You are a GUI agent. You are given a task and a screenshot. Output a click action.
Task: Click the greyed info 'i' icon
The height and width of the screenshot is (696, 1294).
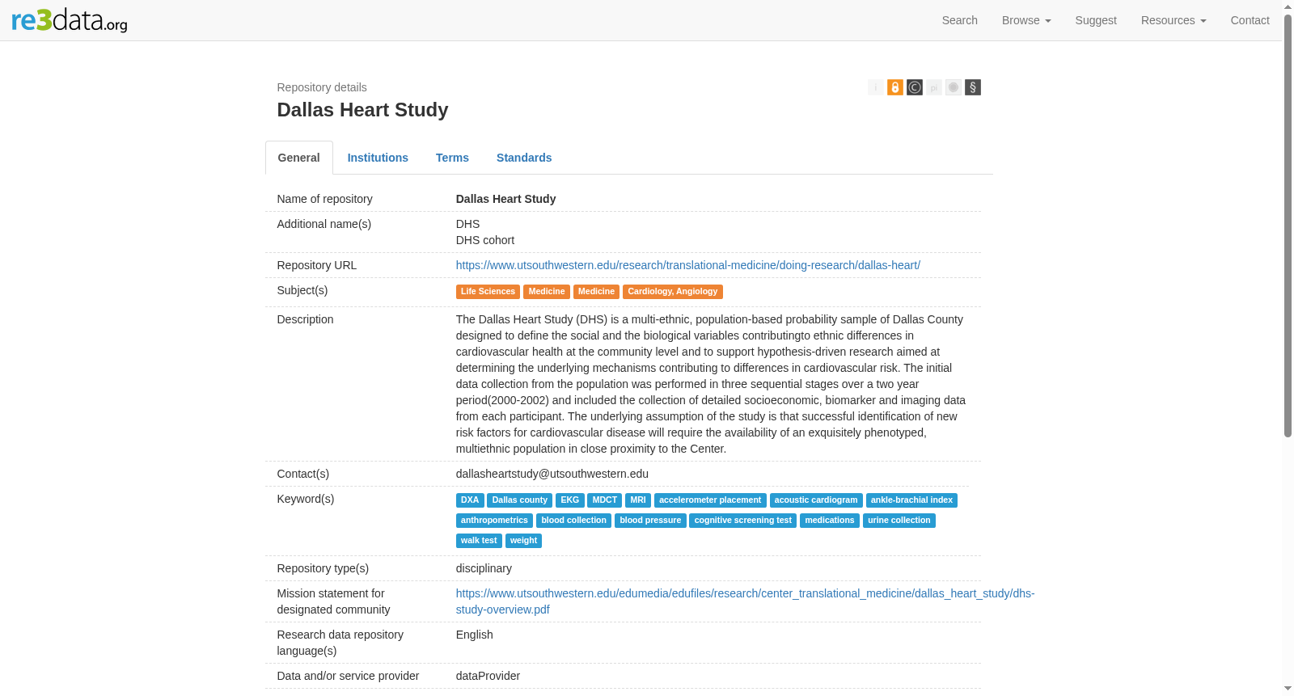pos(875,87)
